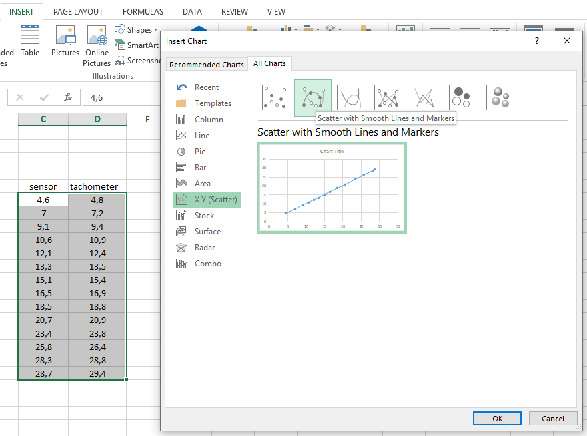587x436 pixels.
Task: Select the Bubble chart subtype icon
Action: pyautogui.click(x=463, y=97)
